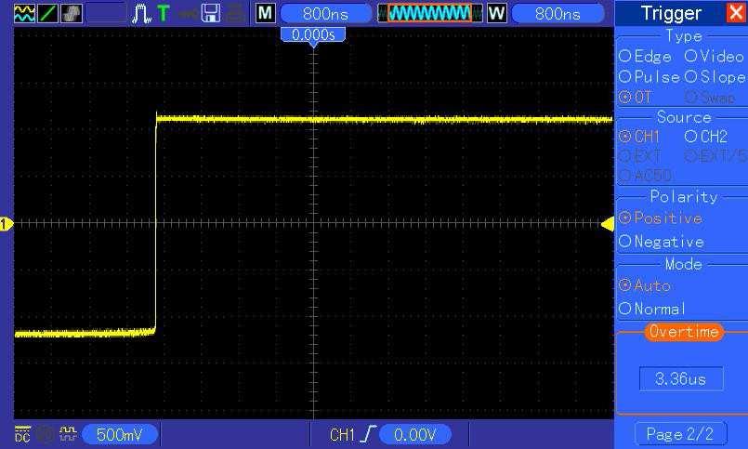Go to Page 2/2 button
The width and height of the screenshot is (748, 449).
pyautogui.click(x=680, y=434)
